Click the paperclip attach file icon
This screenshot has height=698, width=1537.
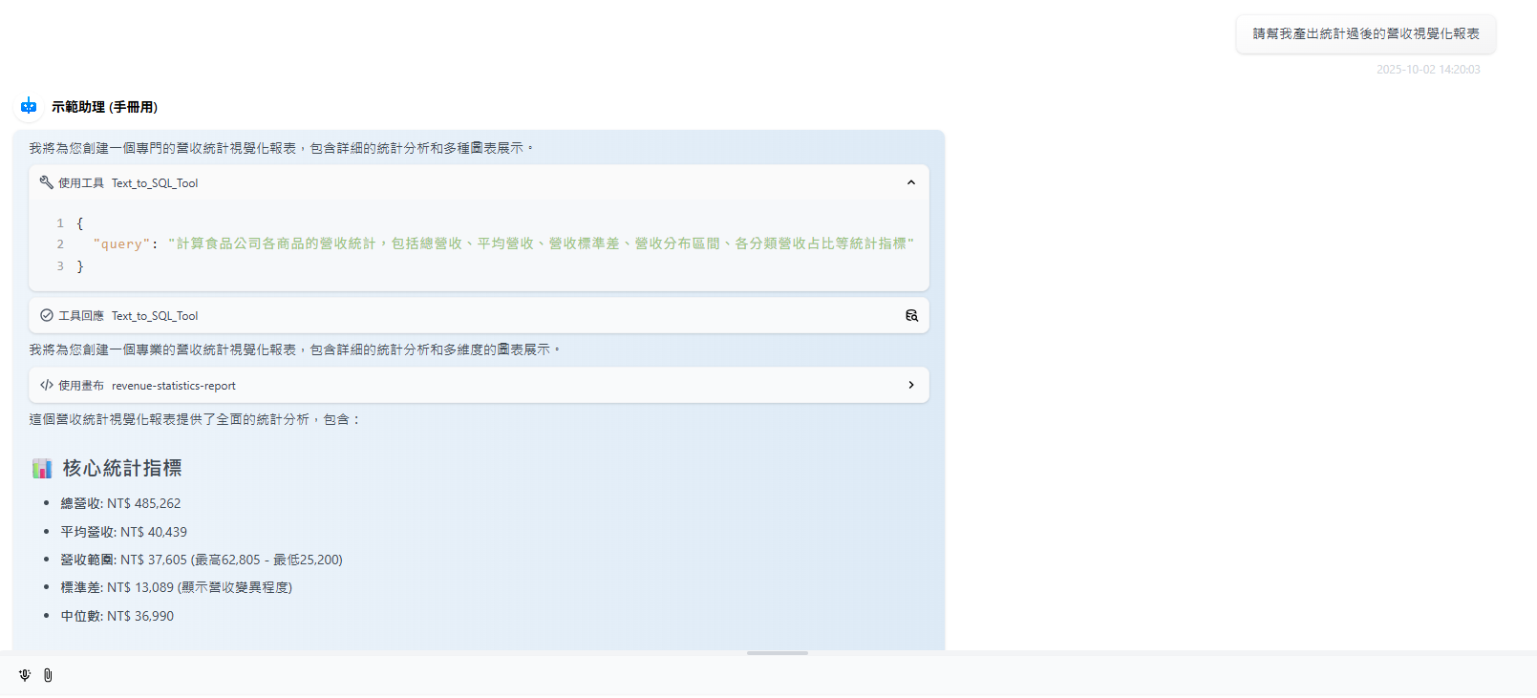[x=48, y=675]
